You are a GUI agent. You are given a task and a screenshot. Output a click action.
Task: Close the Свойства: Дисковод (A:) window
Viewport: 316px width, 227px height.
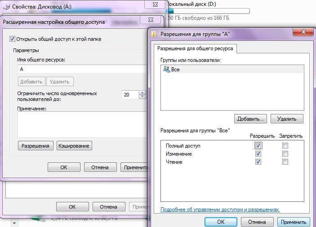click(155, 4)
